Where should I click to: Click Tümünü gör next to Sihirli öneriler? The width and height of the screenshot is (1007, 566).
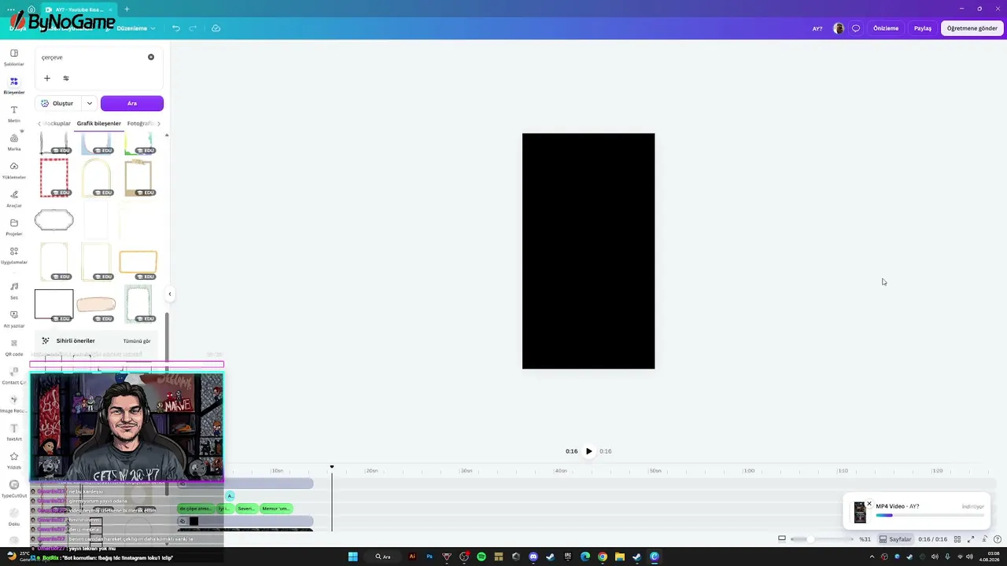[x=137, y=341]
